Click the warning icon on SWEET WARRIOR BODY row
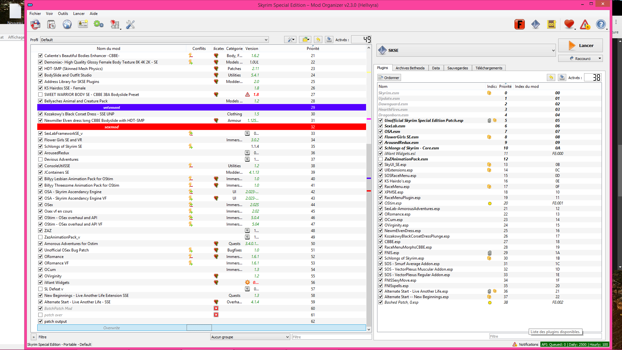622x350 pixels. point(248,95)
